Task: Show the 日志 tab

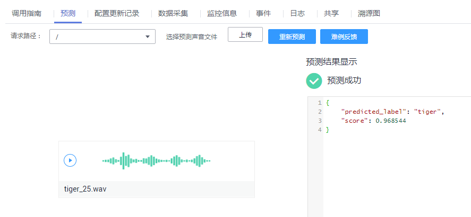Action: (297, 13)
